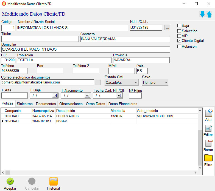This screenshot has width=215, height=191.
Task: Click the small grey button beside email field
Action: [x=98, y=82]
